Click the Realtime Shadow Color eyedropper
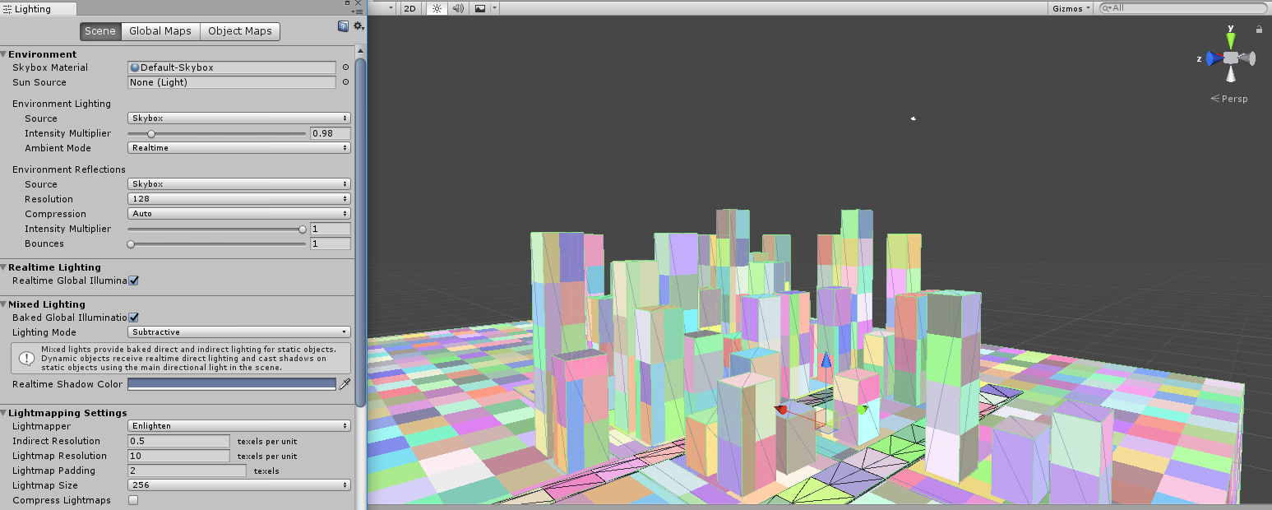This screenshot has height=510, width=1272. point(345,384)
